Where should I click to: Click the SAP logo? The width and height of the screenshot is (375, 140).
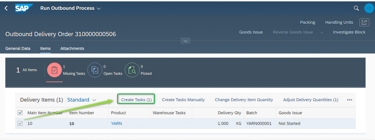point(24,8)
